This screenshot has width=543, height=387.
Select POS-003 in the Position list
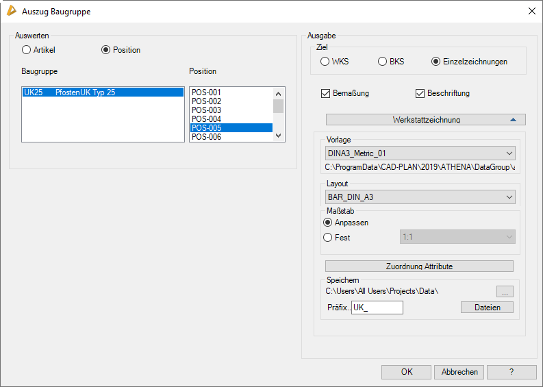click(x=206, y=110)
